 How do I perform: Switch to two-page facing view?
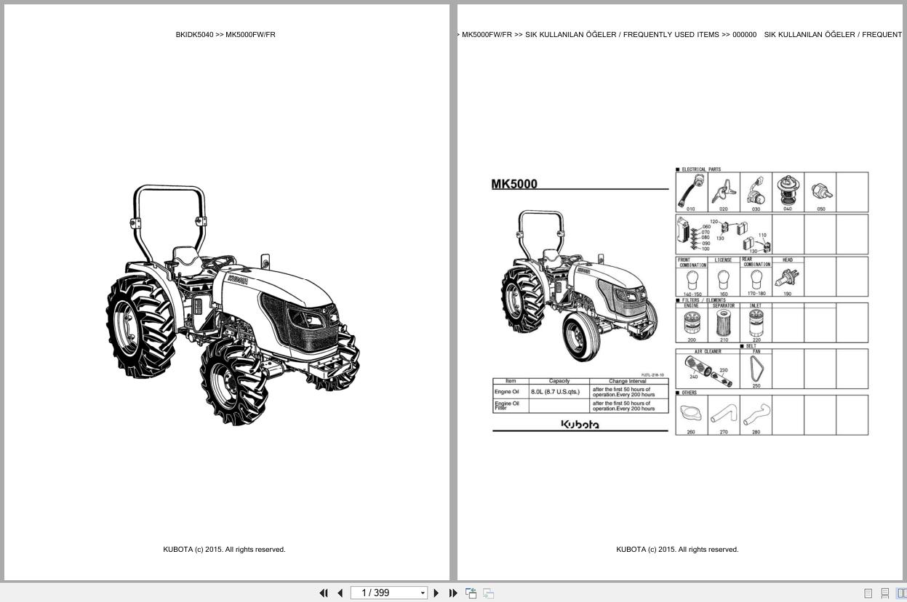point(902,593)
